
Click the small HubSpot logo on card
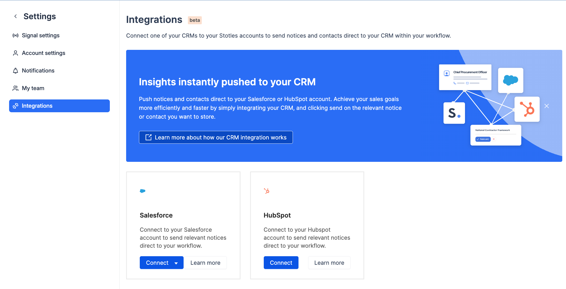[x=266, y=191]
